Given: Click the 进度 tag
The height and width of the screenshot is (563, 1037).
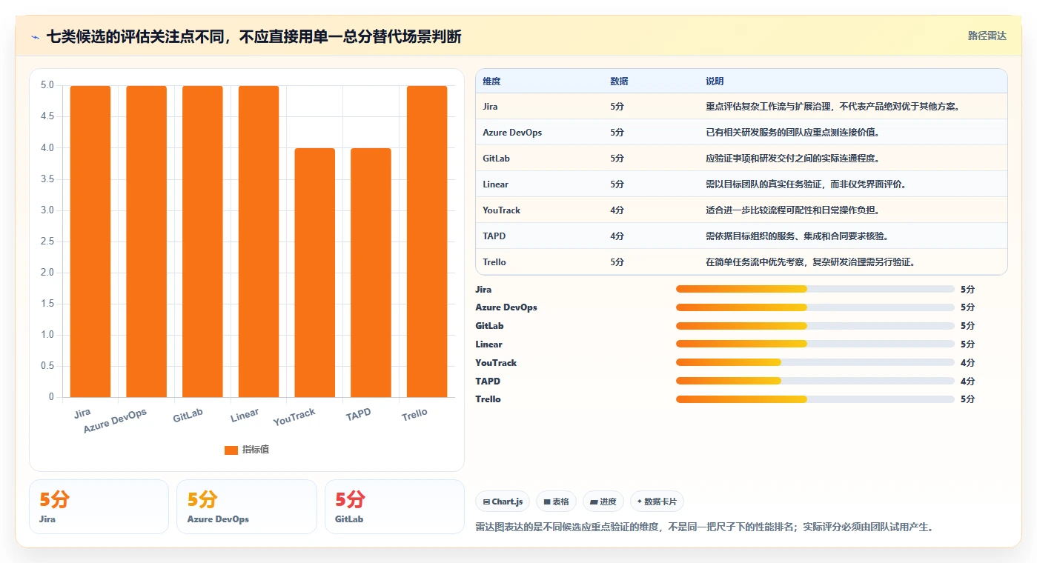Looking at the screenshot, I should (603, 502).
